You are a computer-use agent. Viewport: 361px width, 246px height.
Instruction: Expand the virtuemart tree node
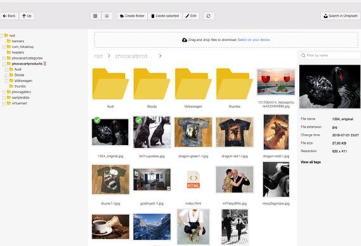pyautogui.click(x=4, y=103)
